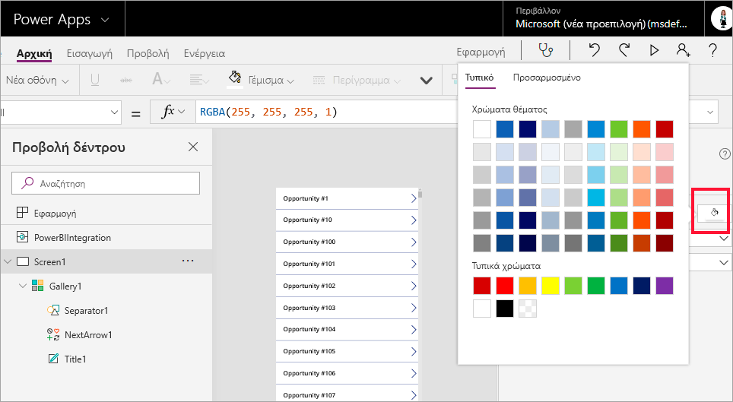Screen dimensions: 733x402
Task: Click the App checker stethoscope icon
Action: [x=545, y=51]
